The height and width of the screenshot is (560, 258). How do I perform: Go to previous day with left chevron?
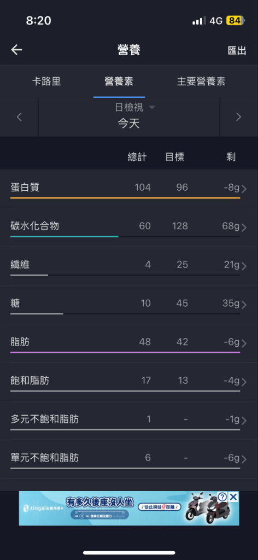click(19, 117)
